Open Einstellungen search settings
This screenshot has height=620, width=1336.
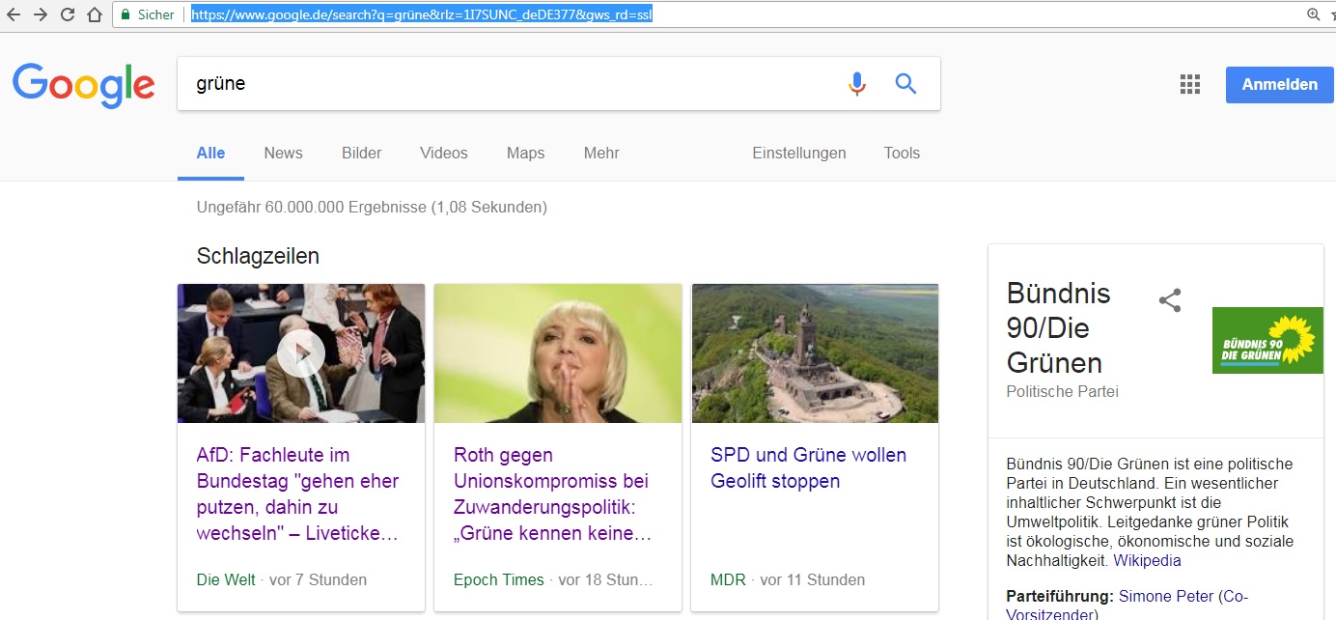799,153
